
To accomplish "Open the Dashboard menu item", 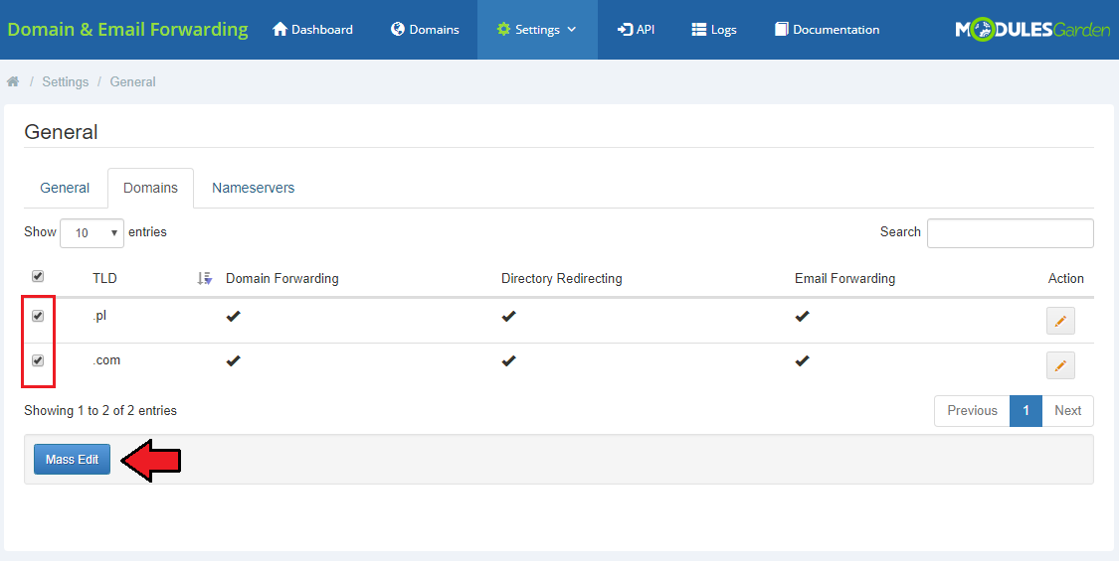I will 312,30.
